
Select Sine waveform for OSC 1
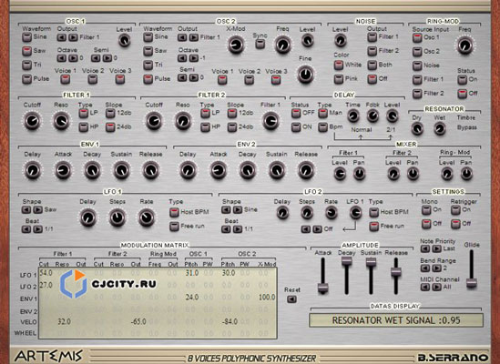(26, 37)
